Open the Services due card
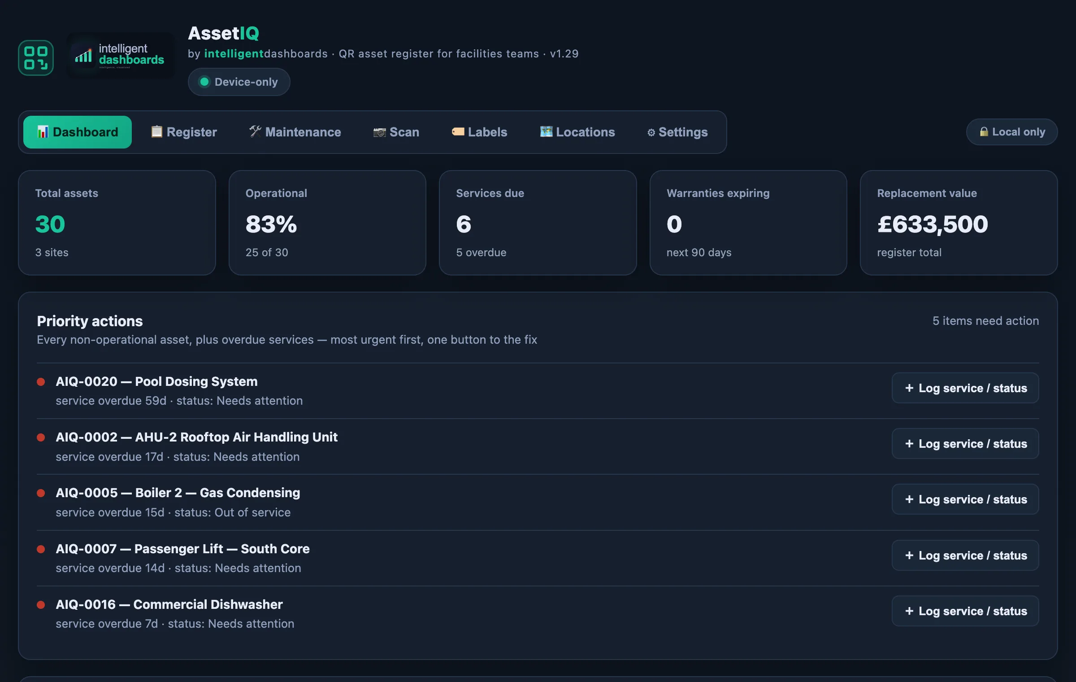The image size is (1076, 682). pyautogui.click(x=538, y=223)
